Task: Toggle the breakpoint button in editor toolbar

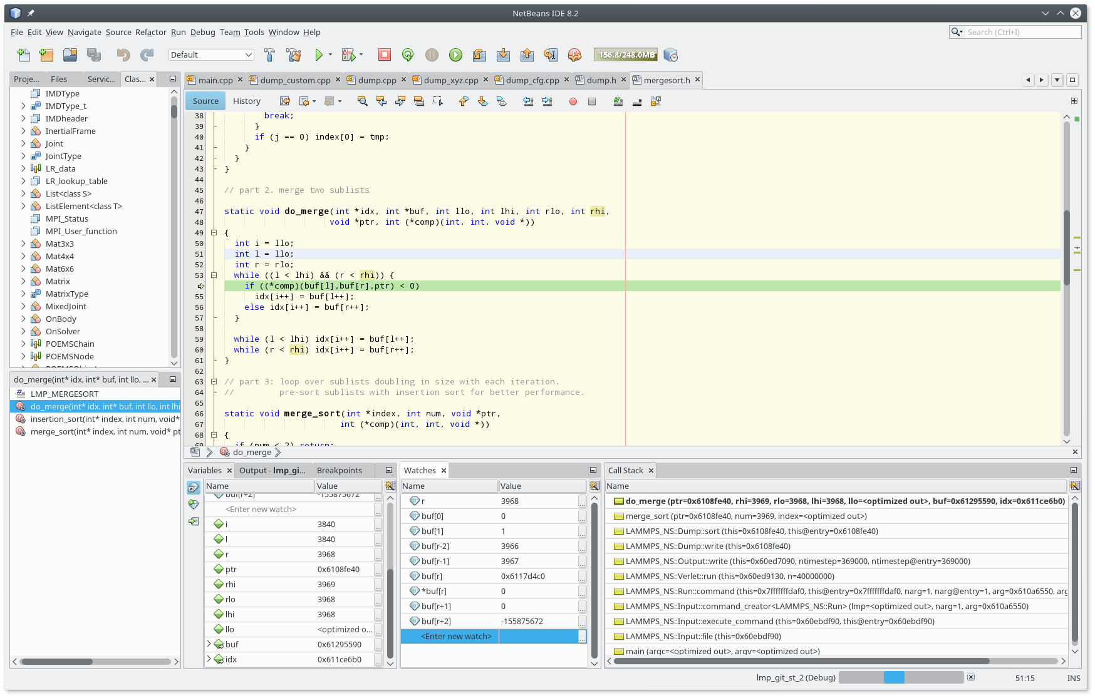Action: pyautogui.click(x=573, y=101)
